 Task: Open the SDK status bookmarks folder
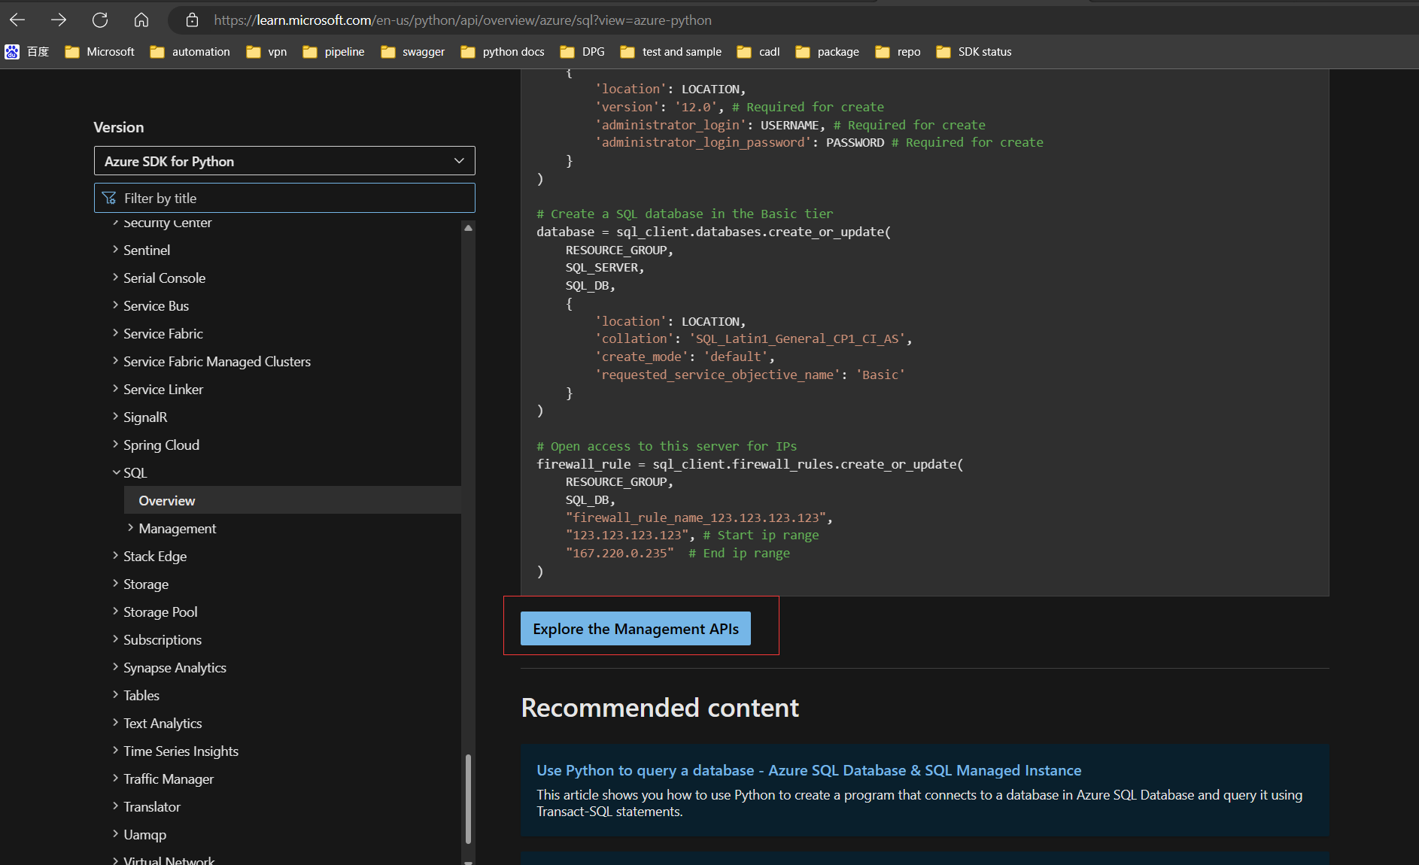[974, 52]
